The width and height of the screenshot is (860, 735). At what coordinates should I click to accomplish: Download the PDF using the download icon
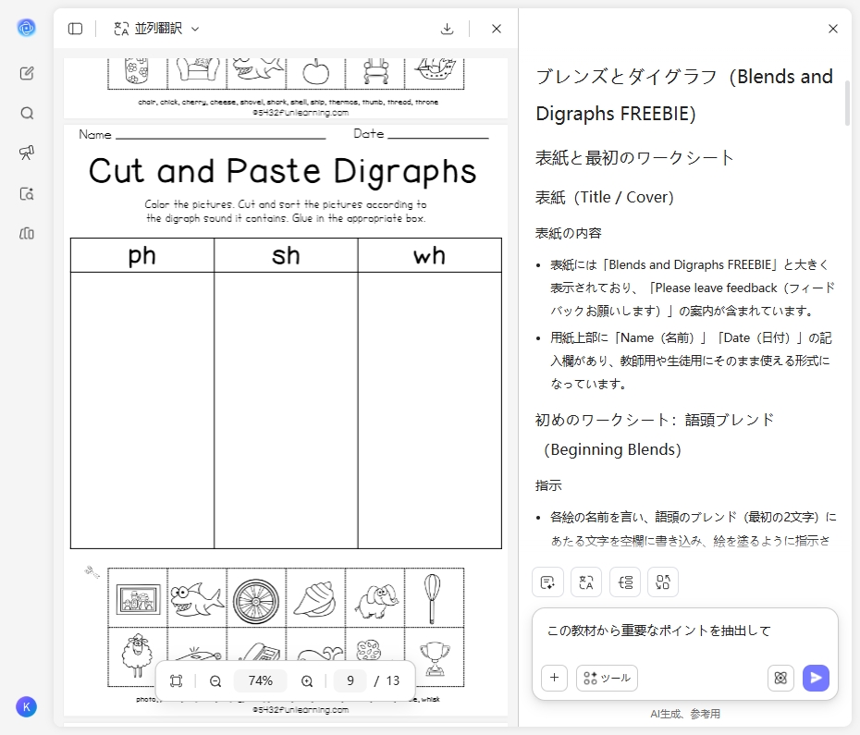(x=448, y=29)
